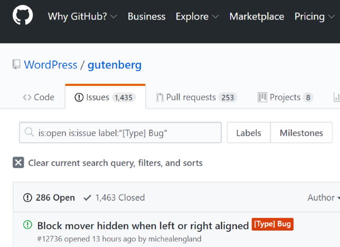Open the Marketplace menu item
The height and width of the screenshot is (247, 340).
pyautogui.click(x=257, y=16)
